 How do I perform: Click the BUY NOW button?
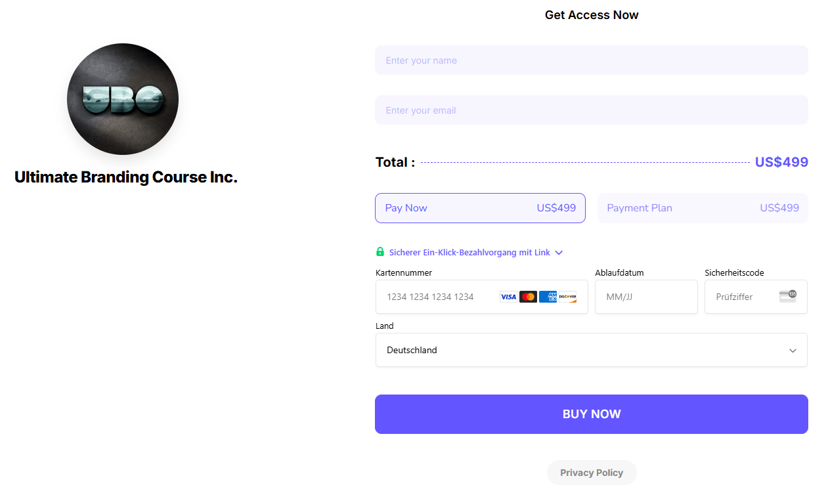pos(592,414)
